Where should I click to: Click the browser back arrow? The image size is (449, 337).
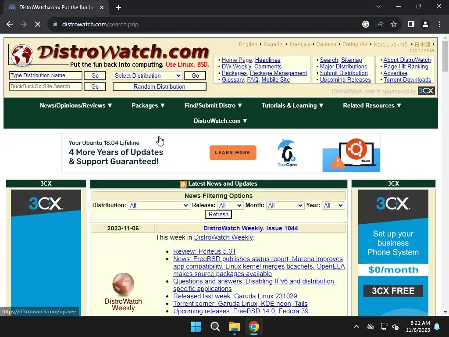10,25
